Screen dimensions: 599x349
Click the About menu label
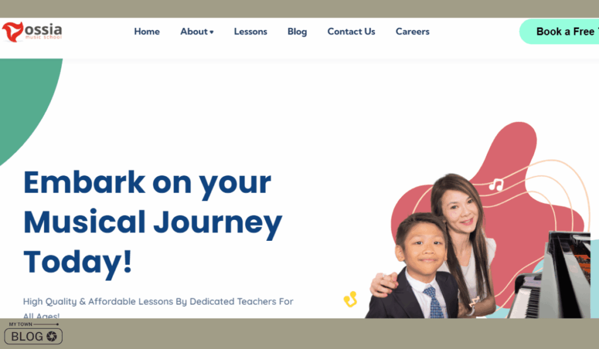coord(194,32)
